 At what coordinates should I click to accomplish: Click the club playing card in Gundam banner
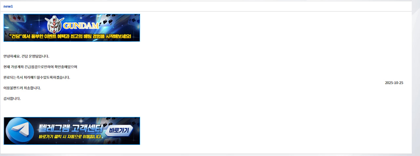click(x=134, y=22)
